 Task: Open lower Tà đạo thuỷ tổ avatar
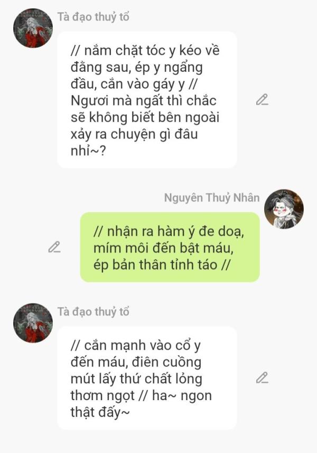[33, 323]
